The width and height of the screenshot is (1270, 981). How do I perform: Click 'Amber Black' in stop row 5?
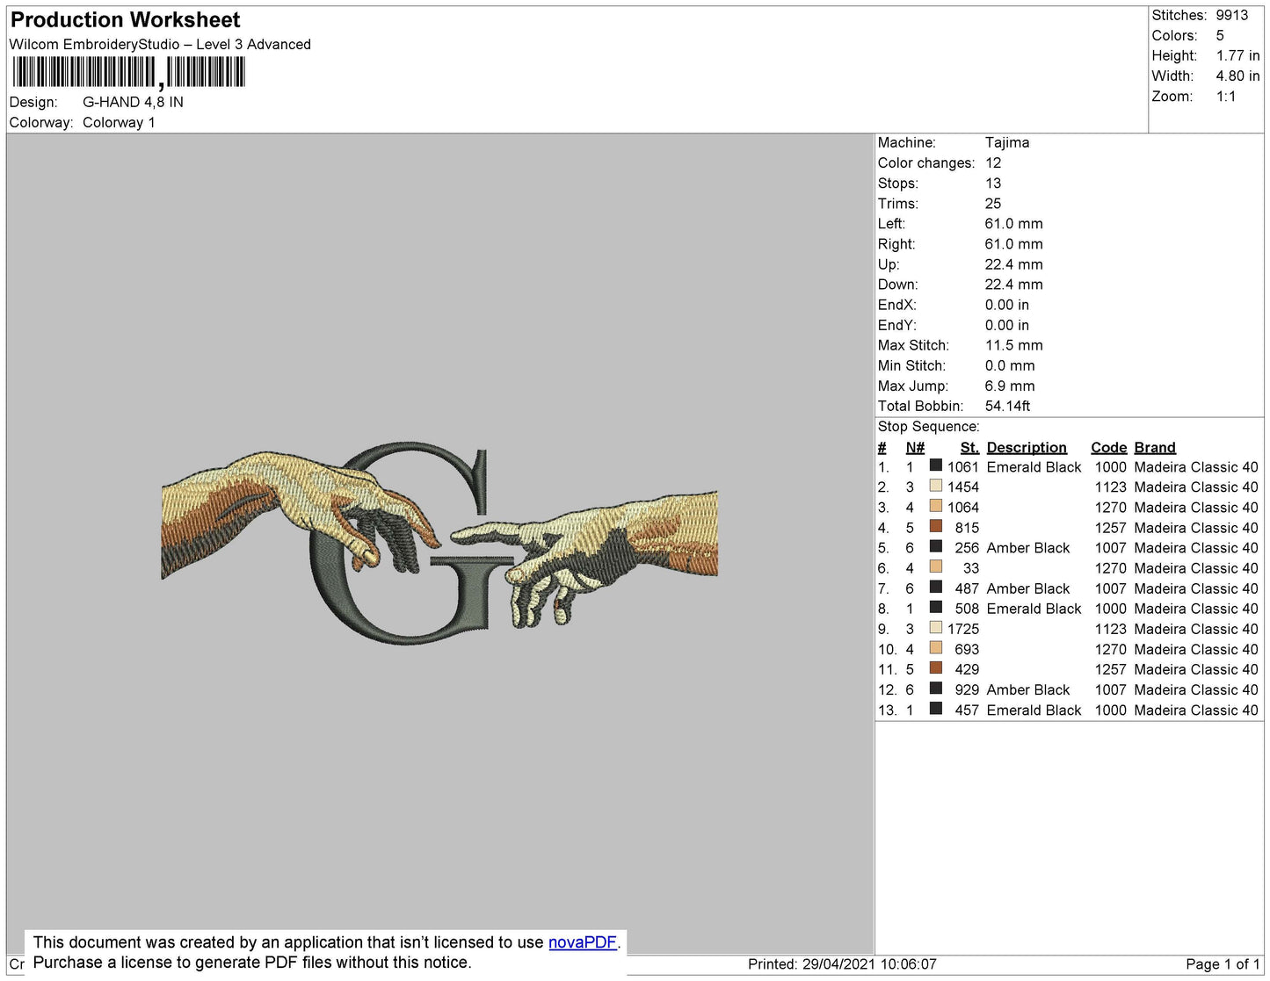point(1028,548)
